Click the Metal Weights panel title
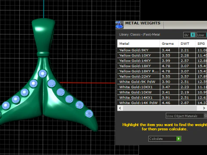Image resolution: width=207 pixels, height=155 pixels. pyautogui.click(x=143, y=23)
